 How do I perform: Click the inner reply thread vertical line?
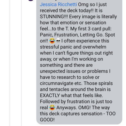(21, 63)
